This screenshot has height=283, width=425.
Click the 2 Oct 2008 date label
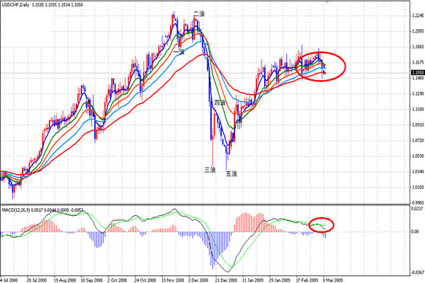tap(117, 280)
